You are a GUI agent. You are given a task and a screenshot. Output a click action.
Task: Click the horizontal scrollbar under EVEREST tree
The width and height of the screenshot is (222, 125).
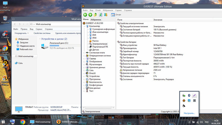point(99,108)
